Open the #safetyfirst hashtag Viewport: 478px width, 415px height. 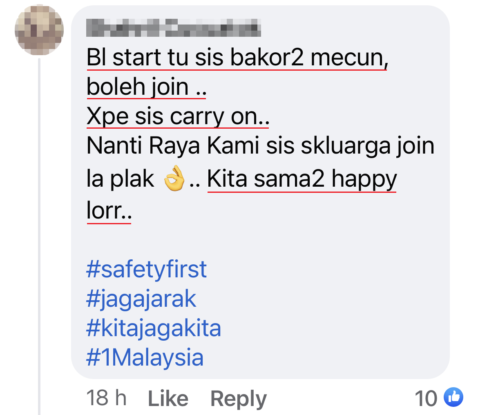point(147,270)
